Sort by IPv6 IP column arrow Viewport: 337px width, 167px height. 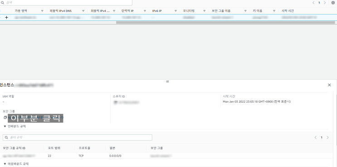coord(176,11)
